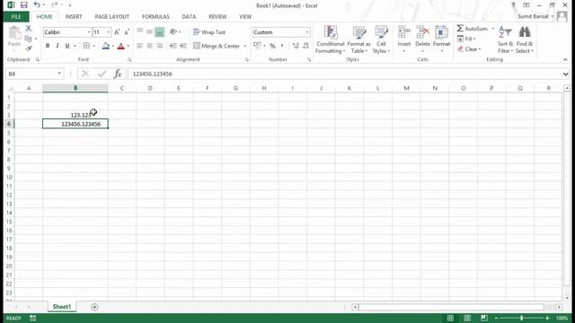Click the Borders icon
This screenshot has height=323, width=575.
point(86,46)
